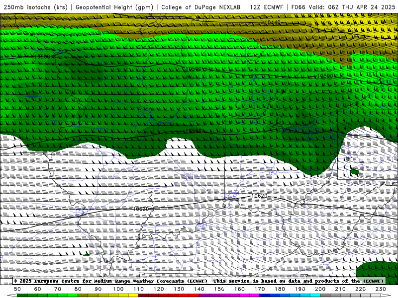Select the easternmost 10620 contour label

[x=259, y=196]
